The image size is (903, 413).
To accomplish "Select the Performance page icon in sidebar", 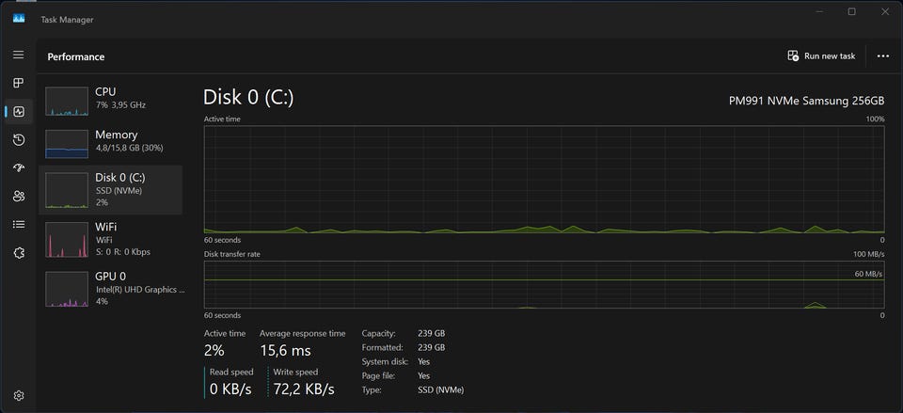I will click(18, 112).
